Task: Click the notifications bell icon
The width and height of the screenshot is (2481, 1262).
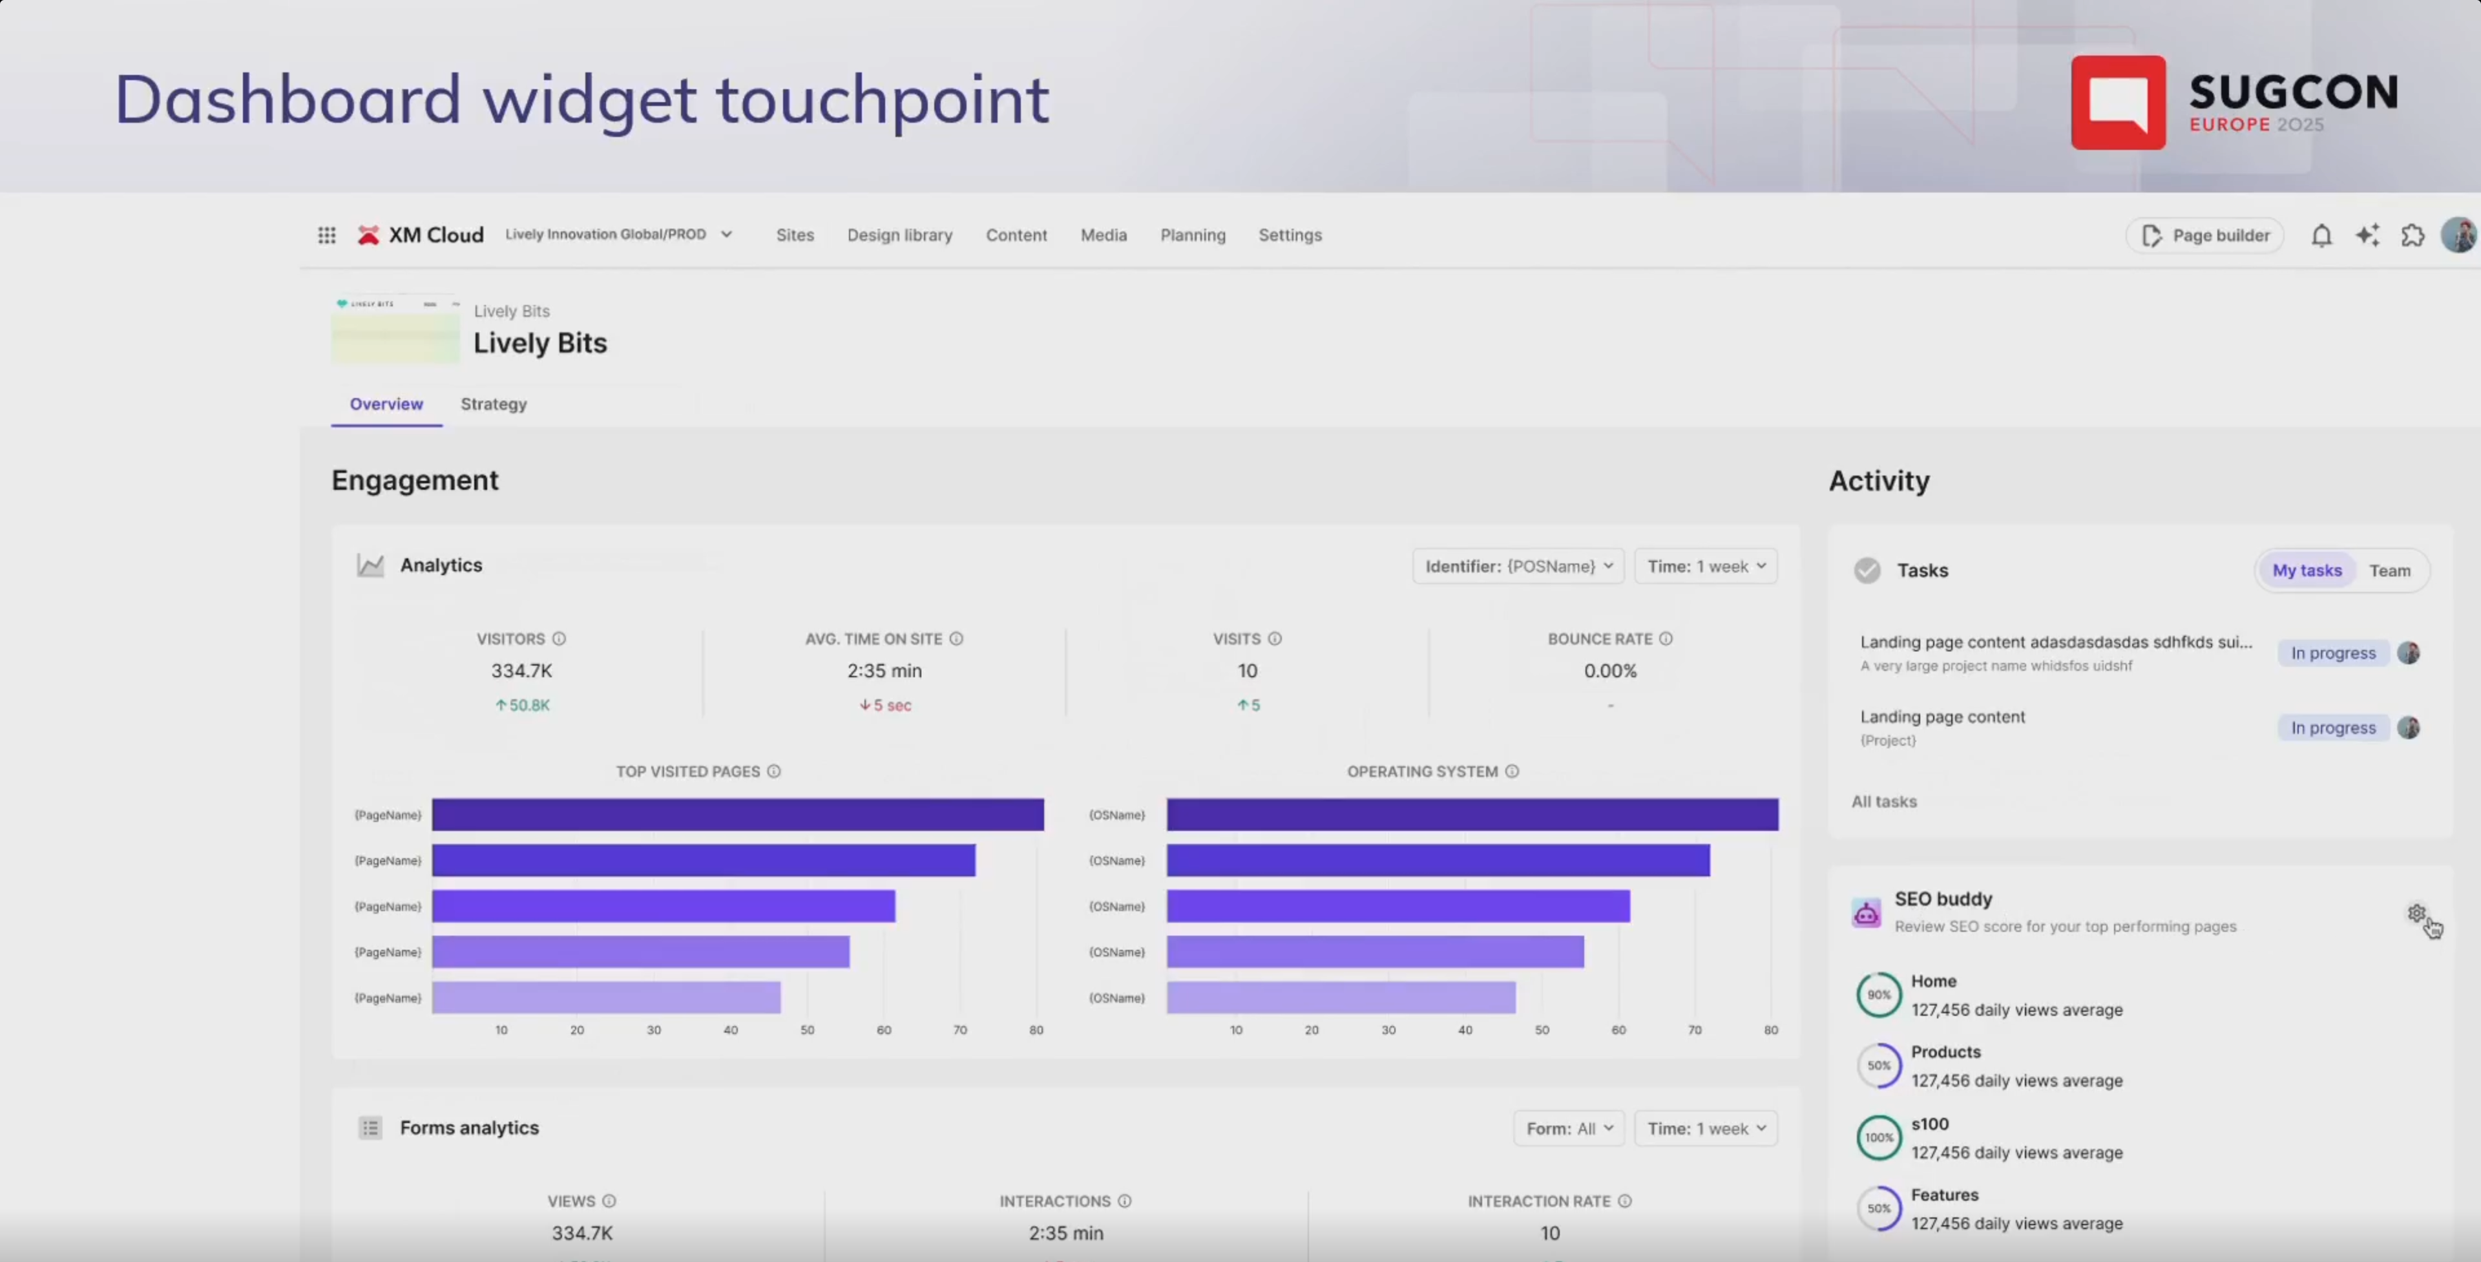Action: pos(2321,236)
